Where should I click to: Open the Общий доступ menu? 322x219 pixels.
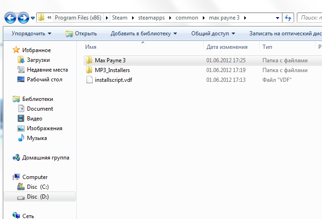click(x=213, y=33)
